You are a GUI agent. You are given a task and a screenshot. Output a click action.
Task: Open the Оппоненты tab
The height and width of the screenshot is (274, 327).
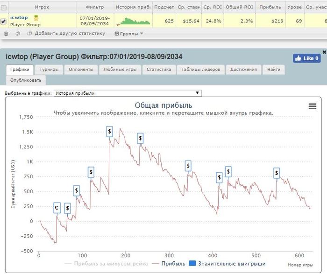click(81, 70)
